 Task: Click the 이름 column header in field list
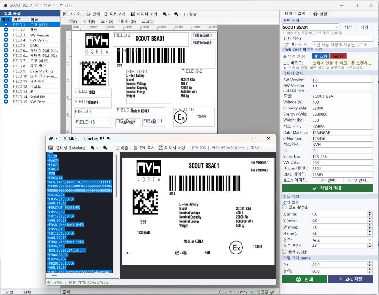point(44,19)
